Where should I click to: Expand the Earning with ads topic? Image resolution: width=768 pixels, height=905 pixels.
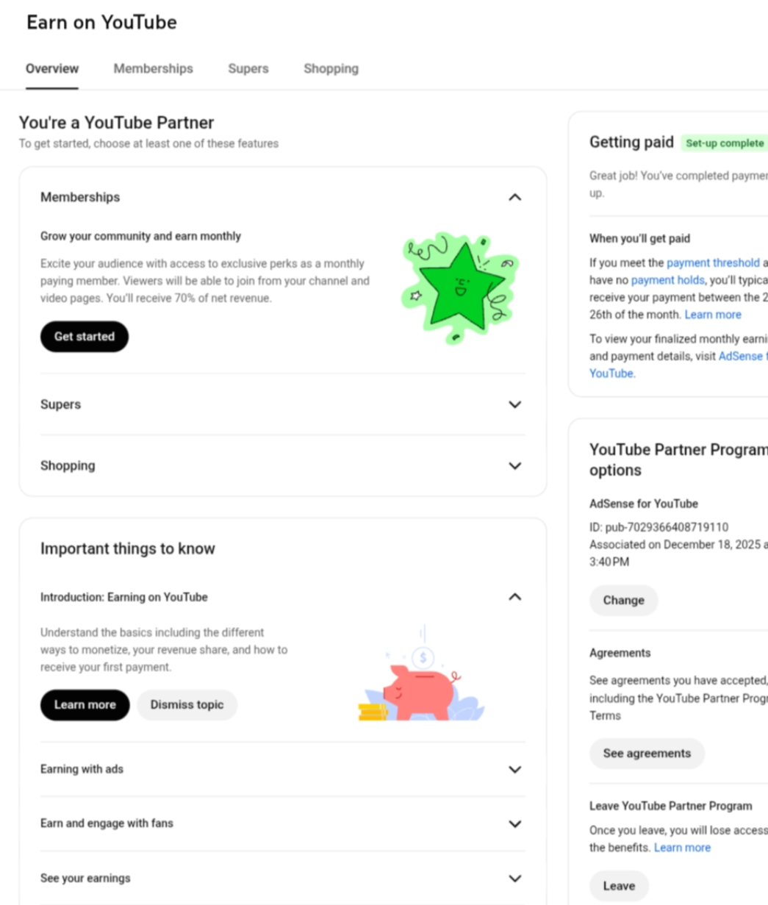514,769
